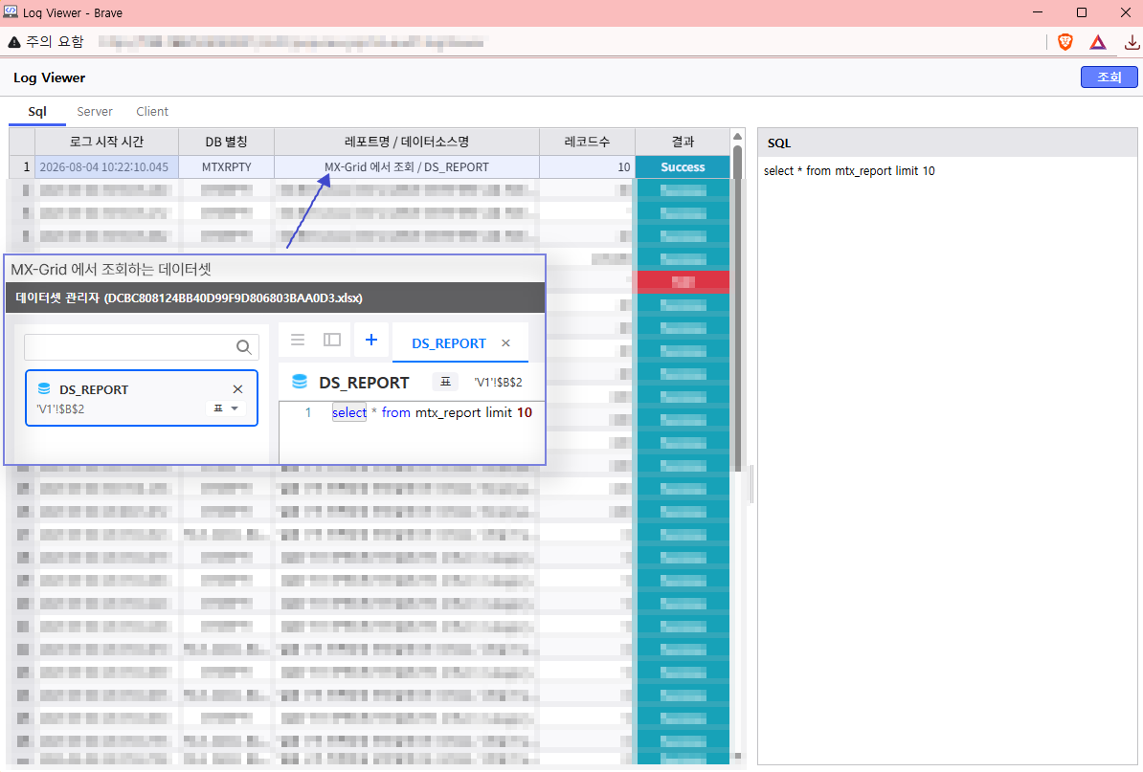Viewport: 1143px width, 772px height.
Task: Click the 표 button beside DS_REPORT heading
Action: tap(445, 382)
